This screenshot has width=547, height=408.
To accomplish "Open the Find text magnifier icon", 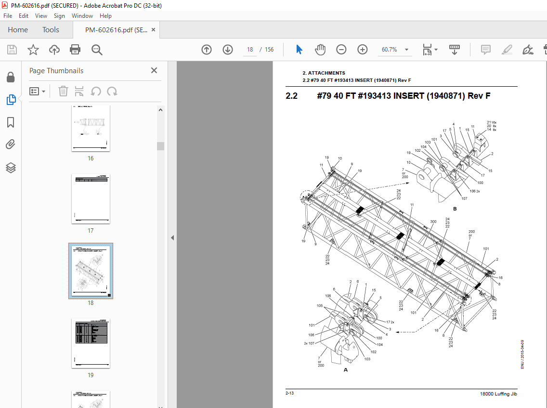I will click(x=97, y=50).
